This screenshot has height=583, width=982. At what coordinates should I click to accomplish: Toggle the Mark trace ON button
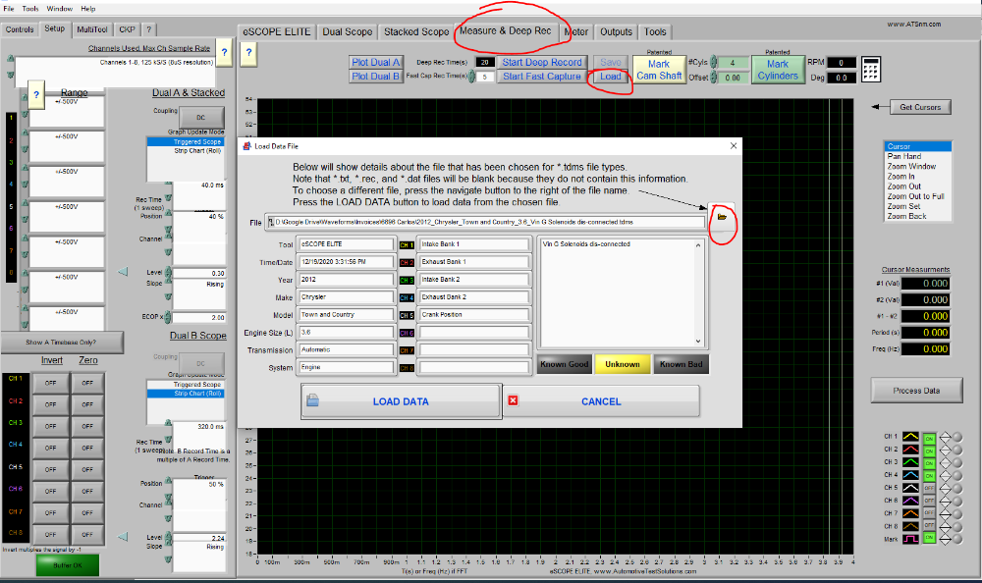[x=929, y=539]
